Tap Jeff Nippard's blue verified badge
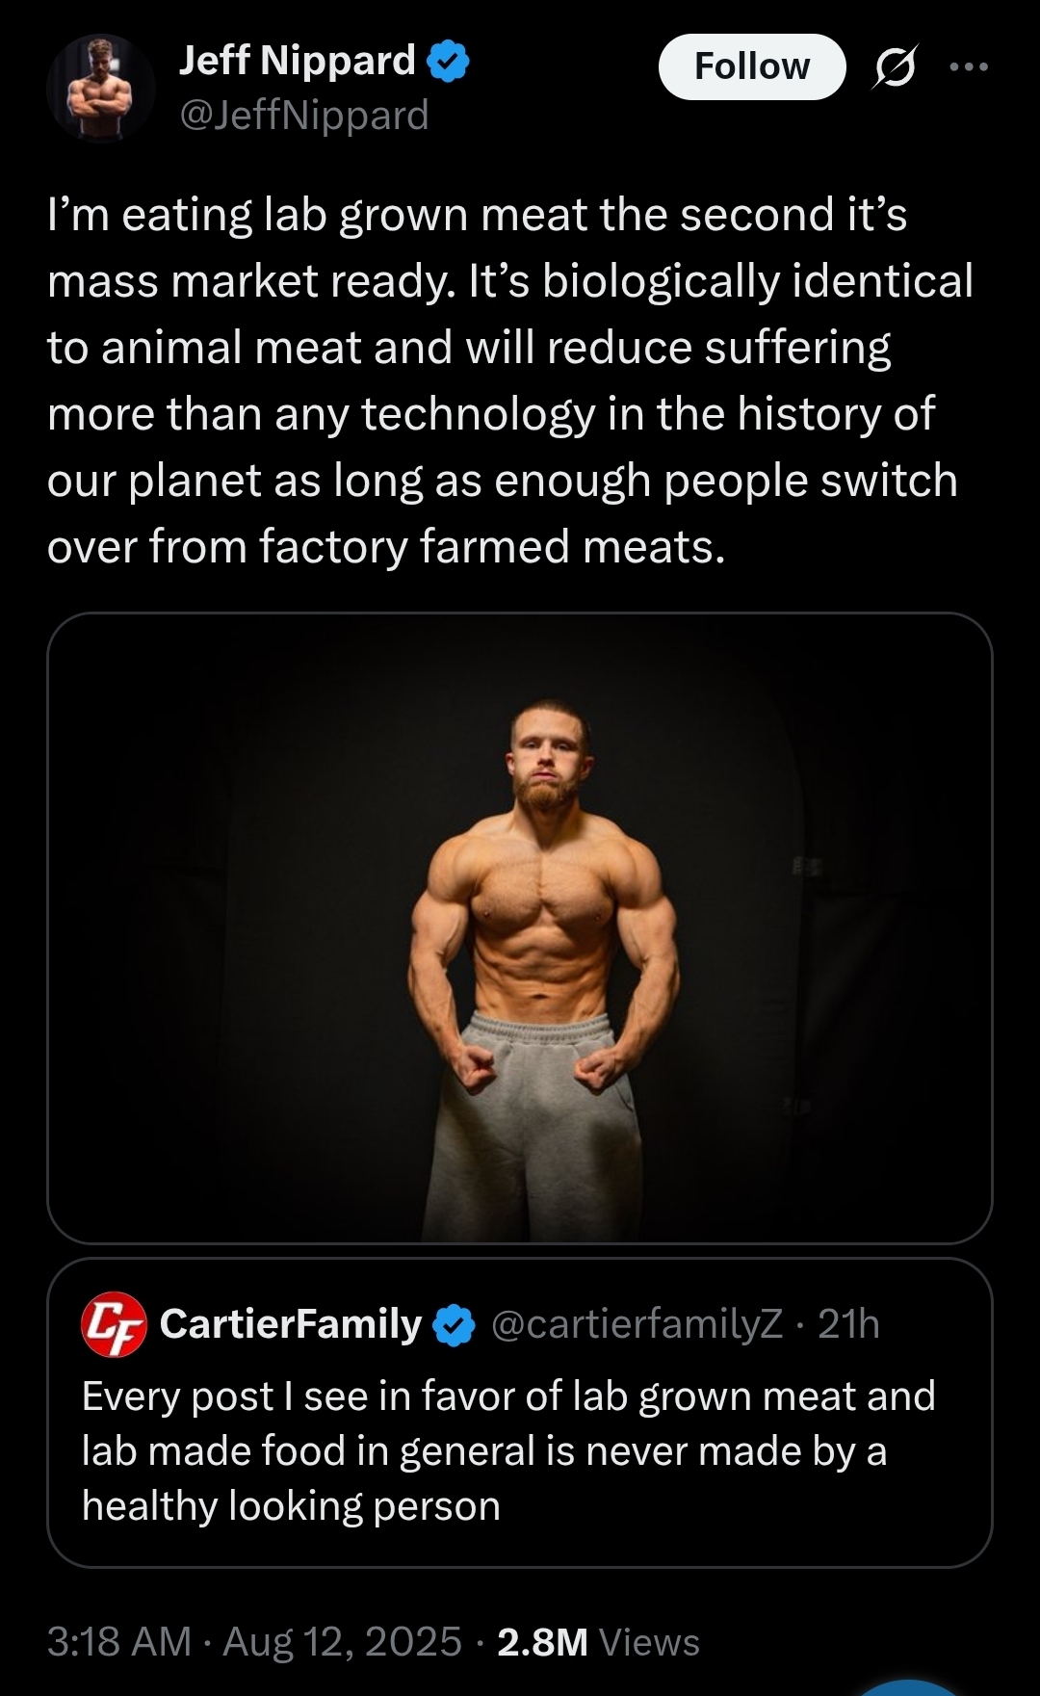The height and width of the screenshot is (1696, 1040). tap(448, 61)
